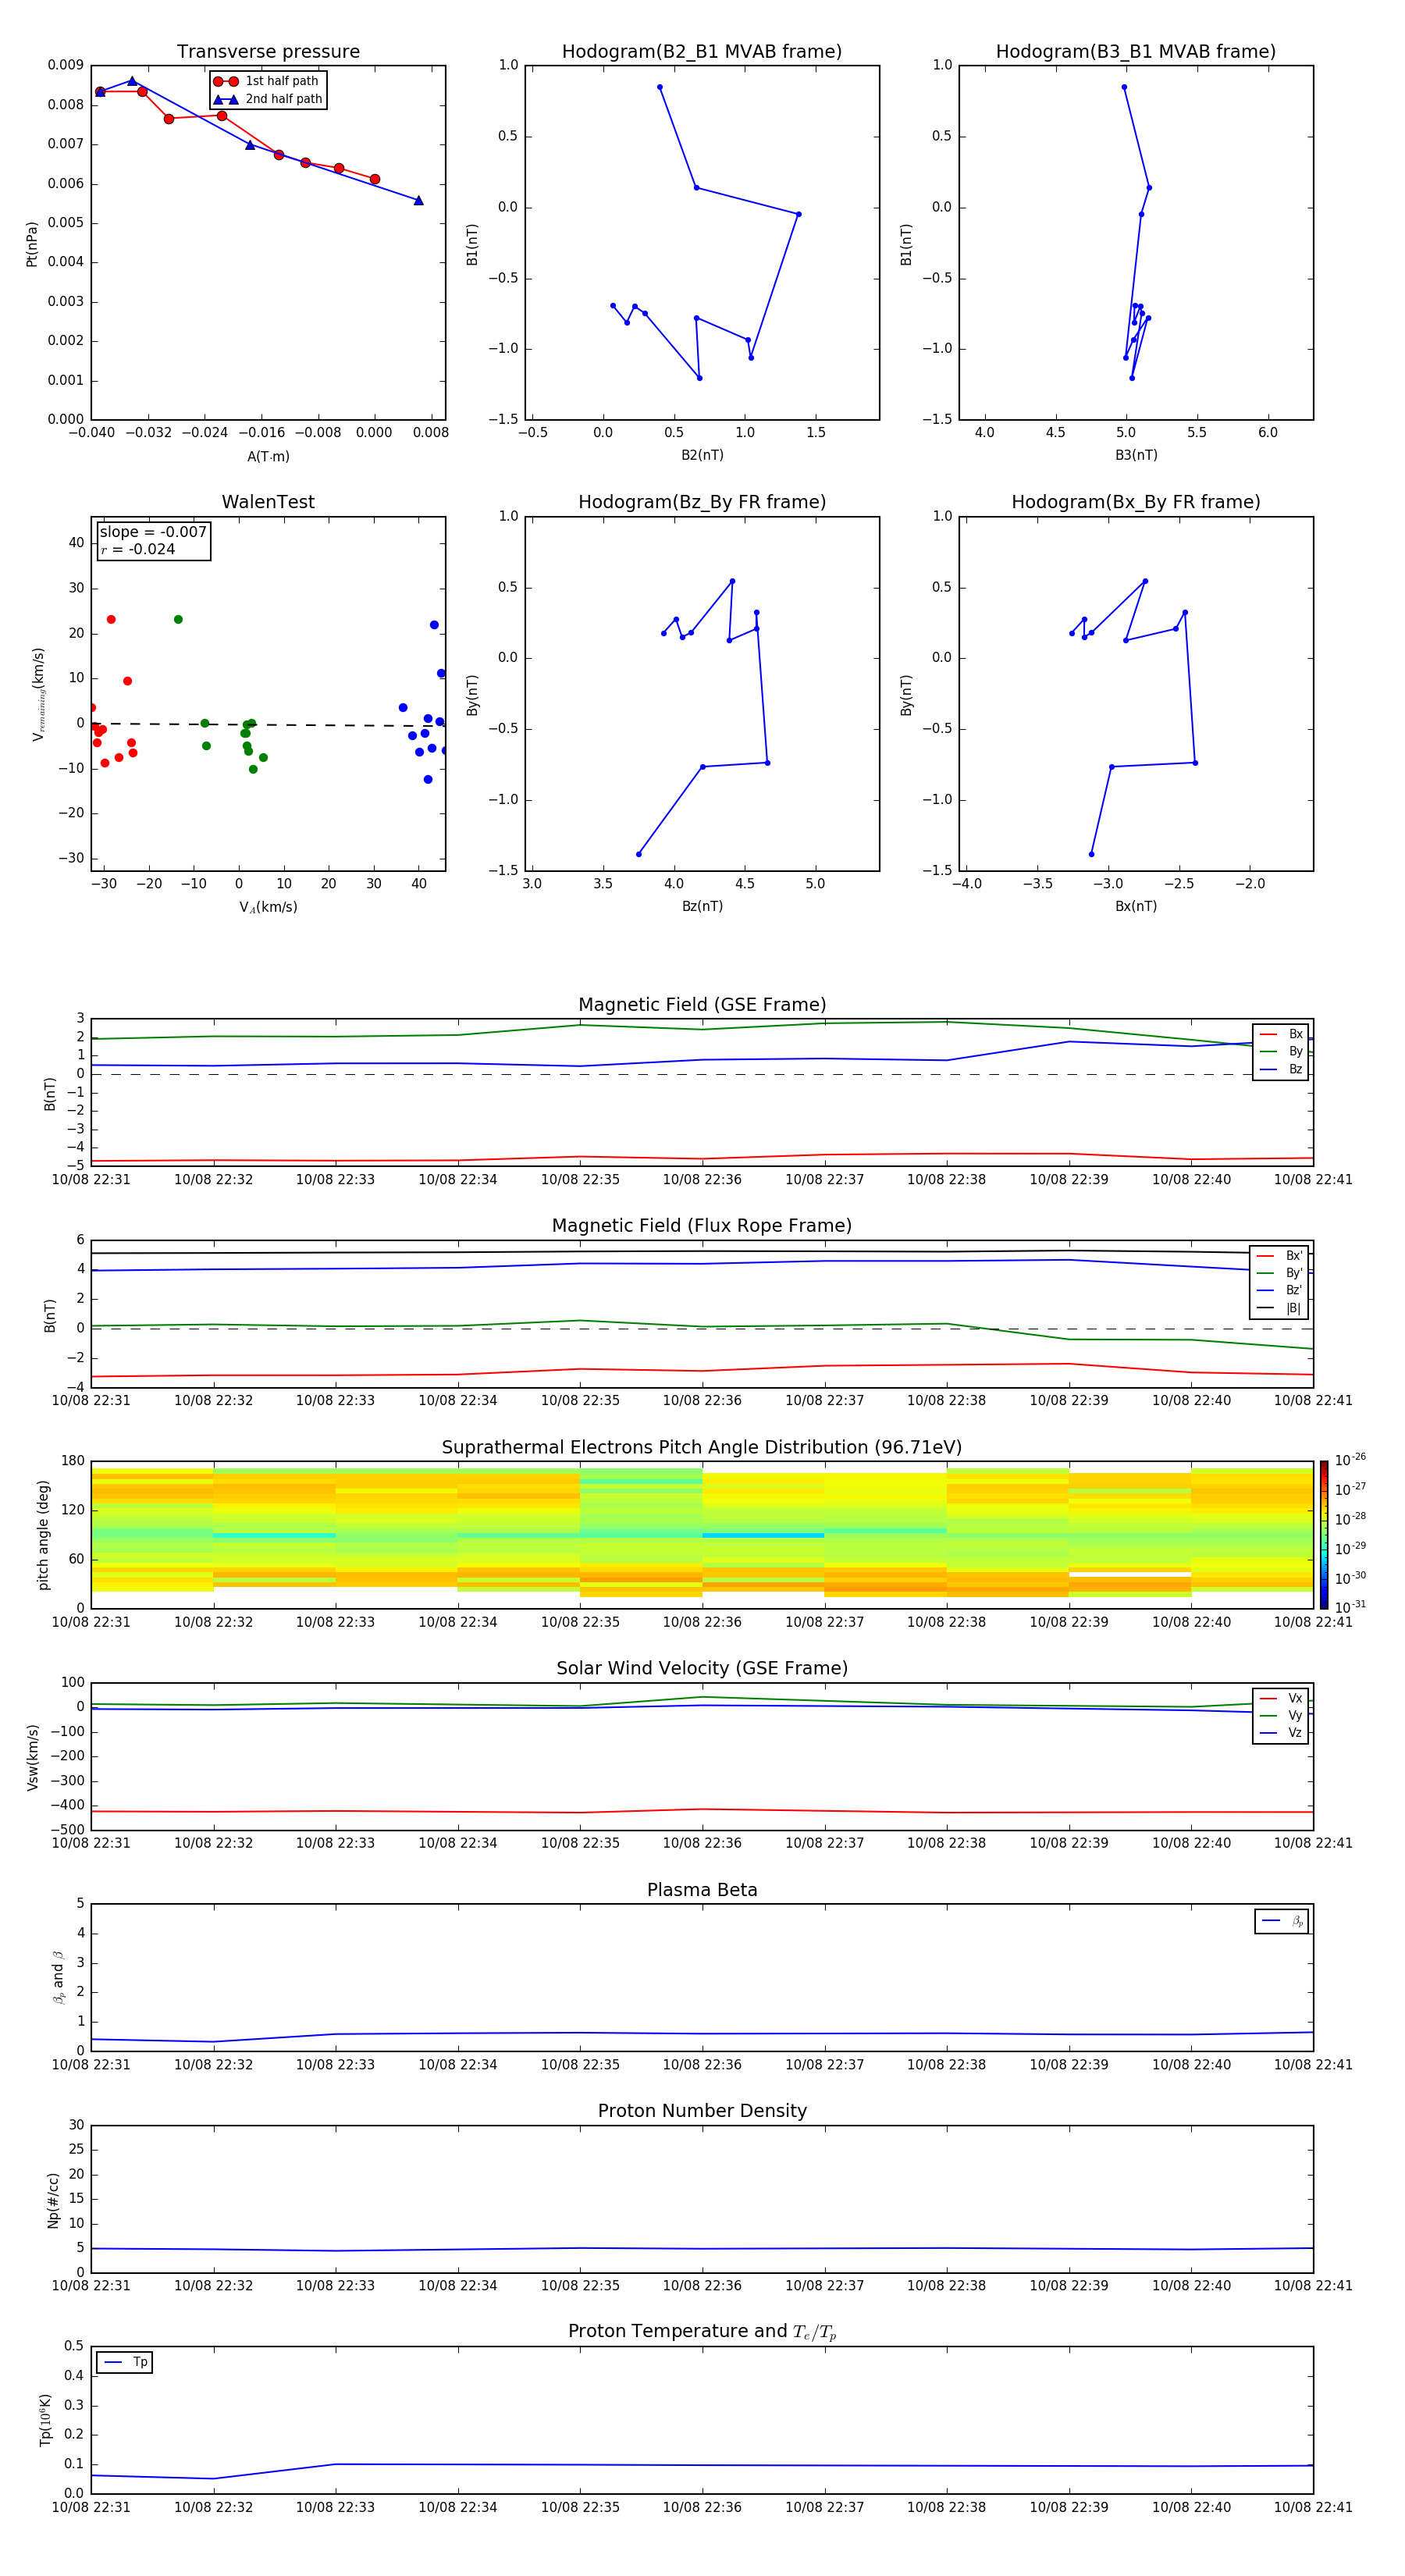
Task: Click the Bx By Bz legend in GSE magnetic field plot
Action: (x=1280, y=1052)
